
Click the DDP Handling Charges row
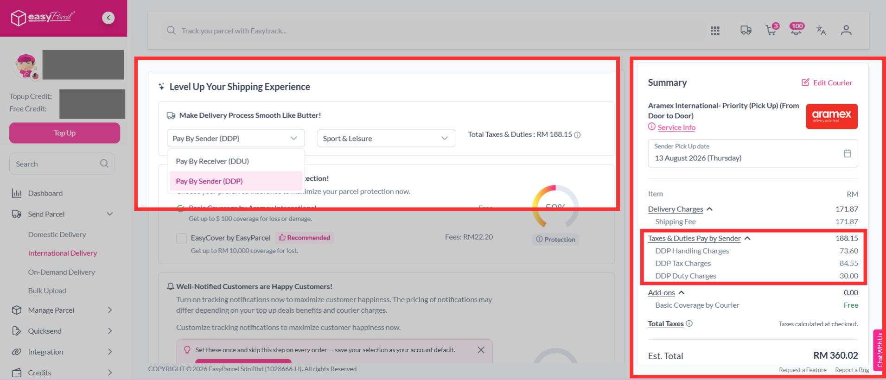click(x=756, y=251)
